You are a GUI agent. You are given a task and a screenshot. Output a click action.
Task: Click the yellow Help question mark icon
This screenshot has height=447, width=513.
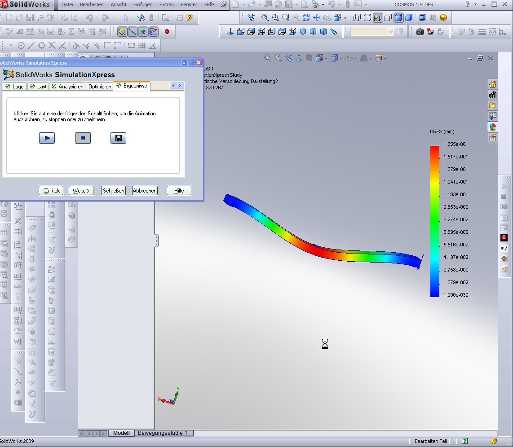click(190, 18)
